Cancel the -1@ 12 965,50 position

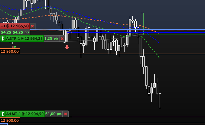(x=33, y=26)
